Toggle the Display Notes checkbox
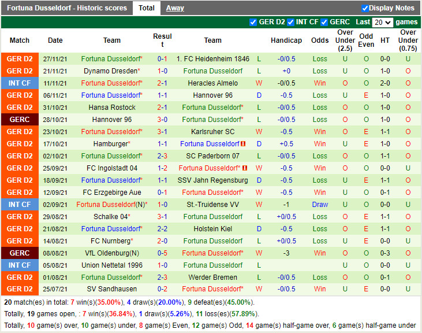422x333 pixels. coord(365,8)
